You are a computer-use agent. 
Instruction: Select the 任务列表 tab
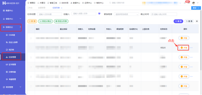[x=56, y=8]
